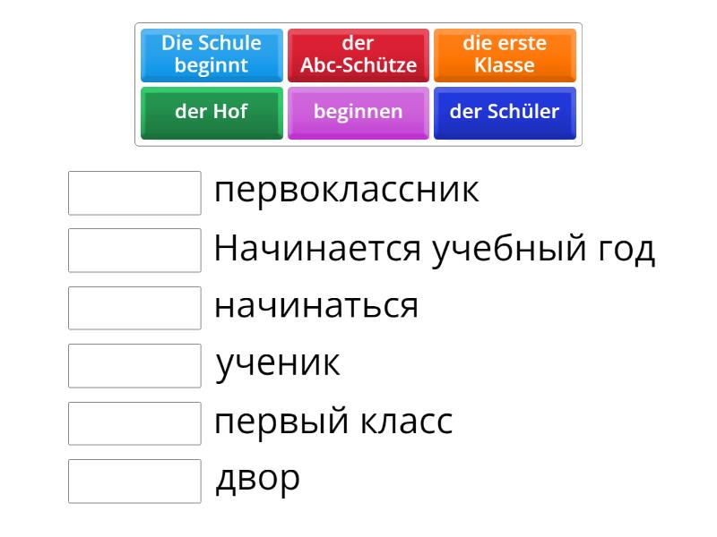Select the drop box beside 'ученик'

click(x=134, y=365)
